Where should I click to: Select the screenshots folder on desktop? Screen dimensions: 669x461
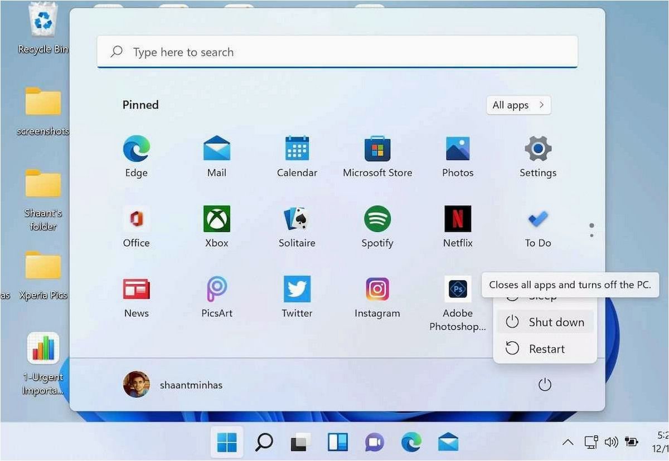pyautogui.click(x=43, y=111)
